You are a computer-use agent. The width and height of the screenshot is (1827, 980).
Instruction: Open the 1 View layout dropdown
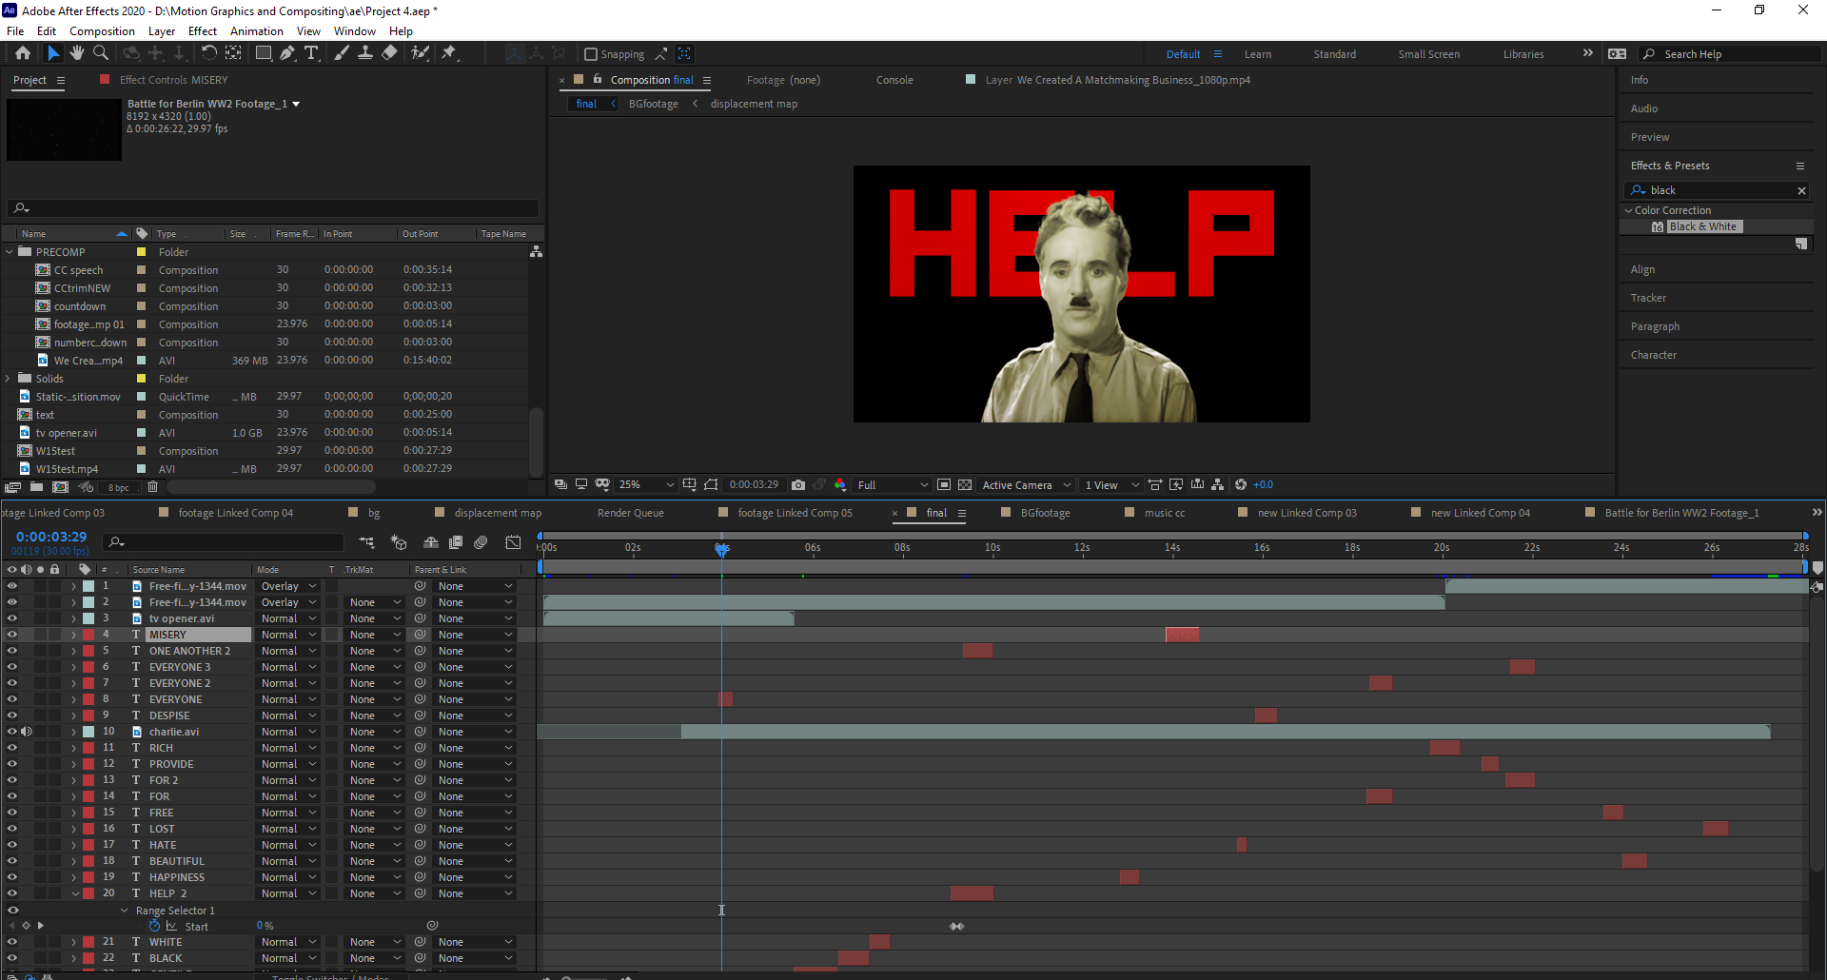[x=1111, y=485]
